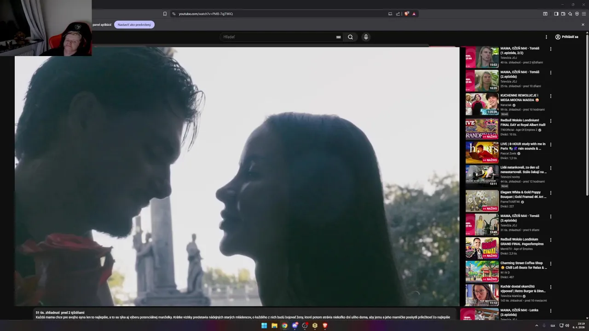The height and width of the screenshot is (331, 589).
Task: Open title 'Lidé natankovali, za den už'
Action: point(524,170)
